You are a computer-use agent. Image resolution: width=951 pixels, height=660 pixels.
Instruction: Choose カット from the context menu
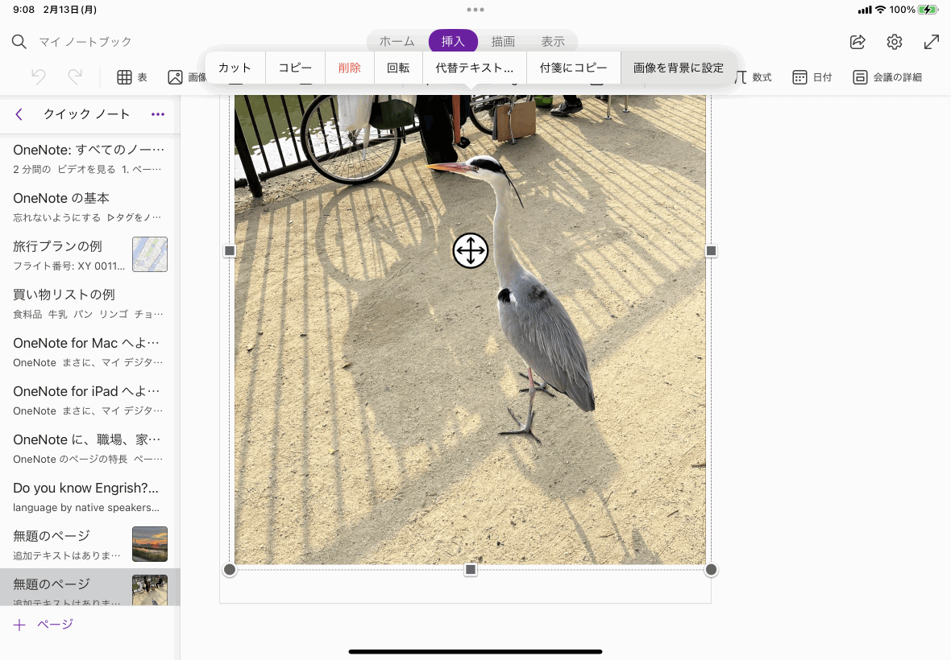click(x=235, y=68)
